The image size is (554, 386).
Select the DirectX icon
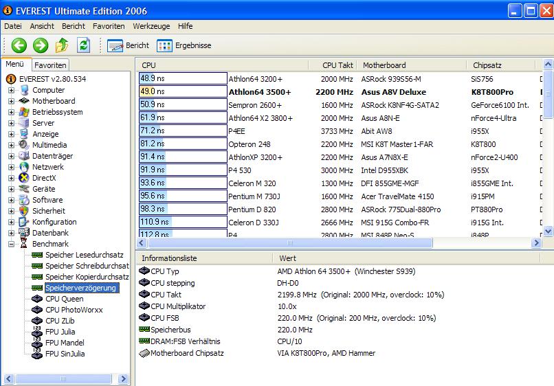(24, 178)
